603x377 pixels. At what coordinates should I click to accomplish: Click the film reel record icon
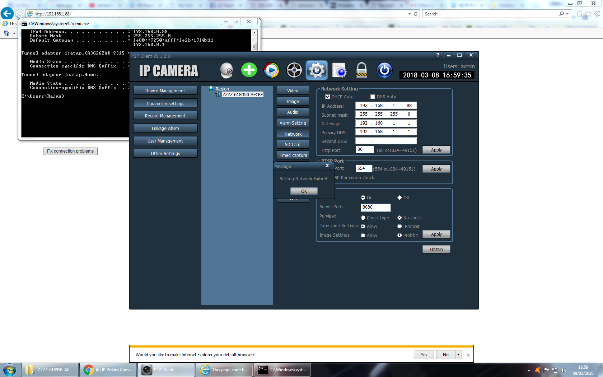pos(294,70)
